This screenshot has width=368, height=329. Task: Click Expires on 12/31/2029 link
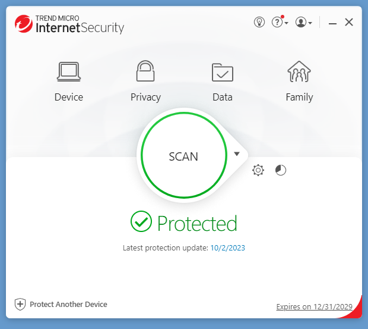tap(315, 307)
